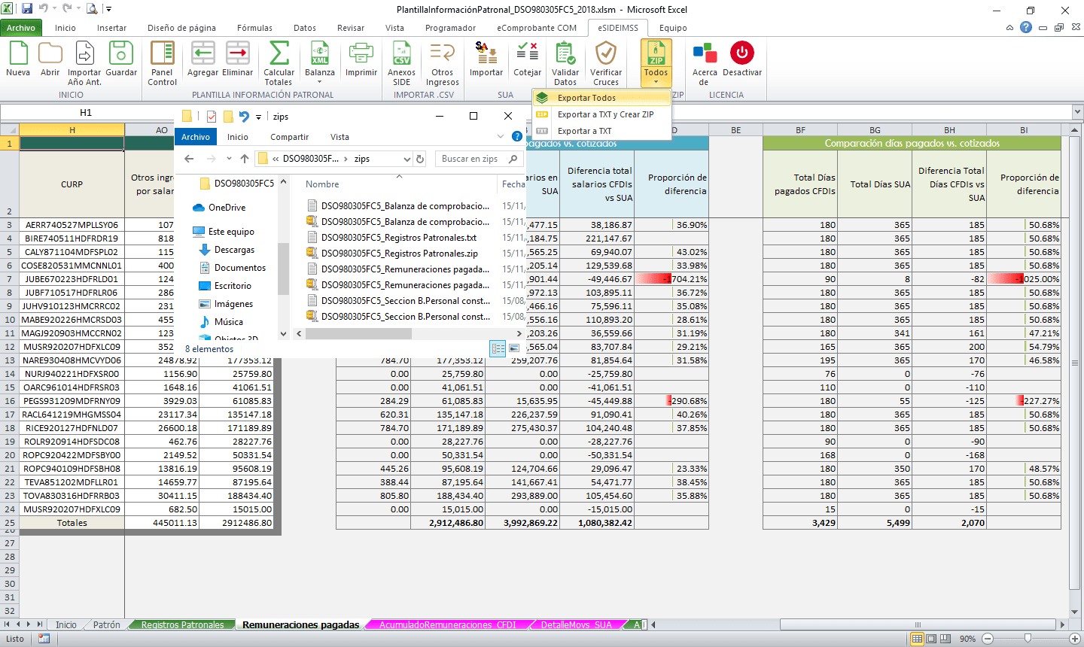Select AcumuladoRemuneraciones_CFDI sheet tab
The width and height of the screenshot is (1084, 647).
coord(448,624)
